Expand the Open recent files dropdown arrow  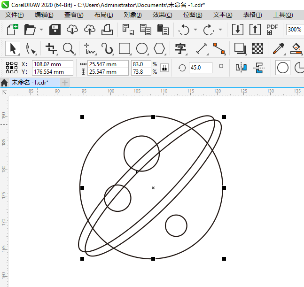pos(41,30)
